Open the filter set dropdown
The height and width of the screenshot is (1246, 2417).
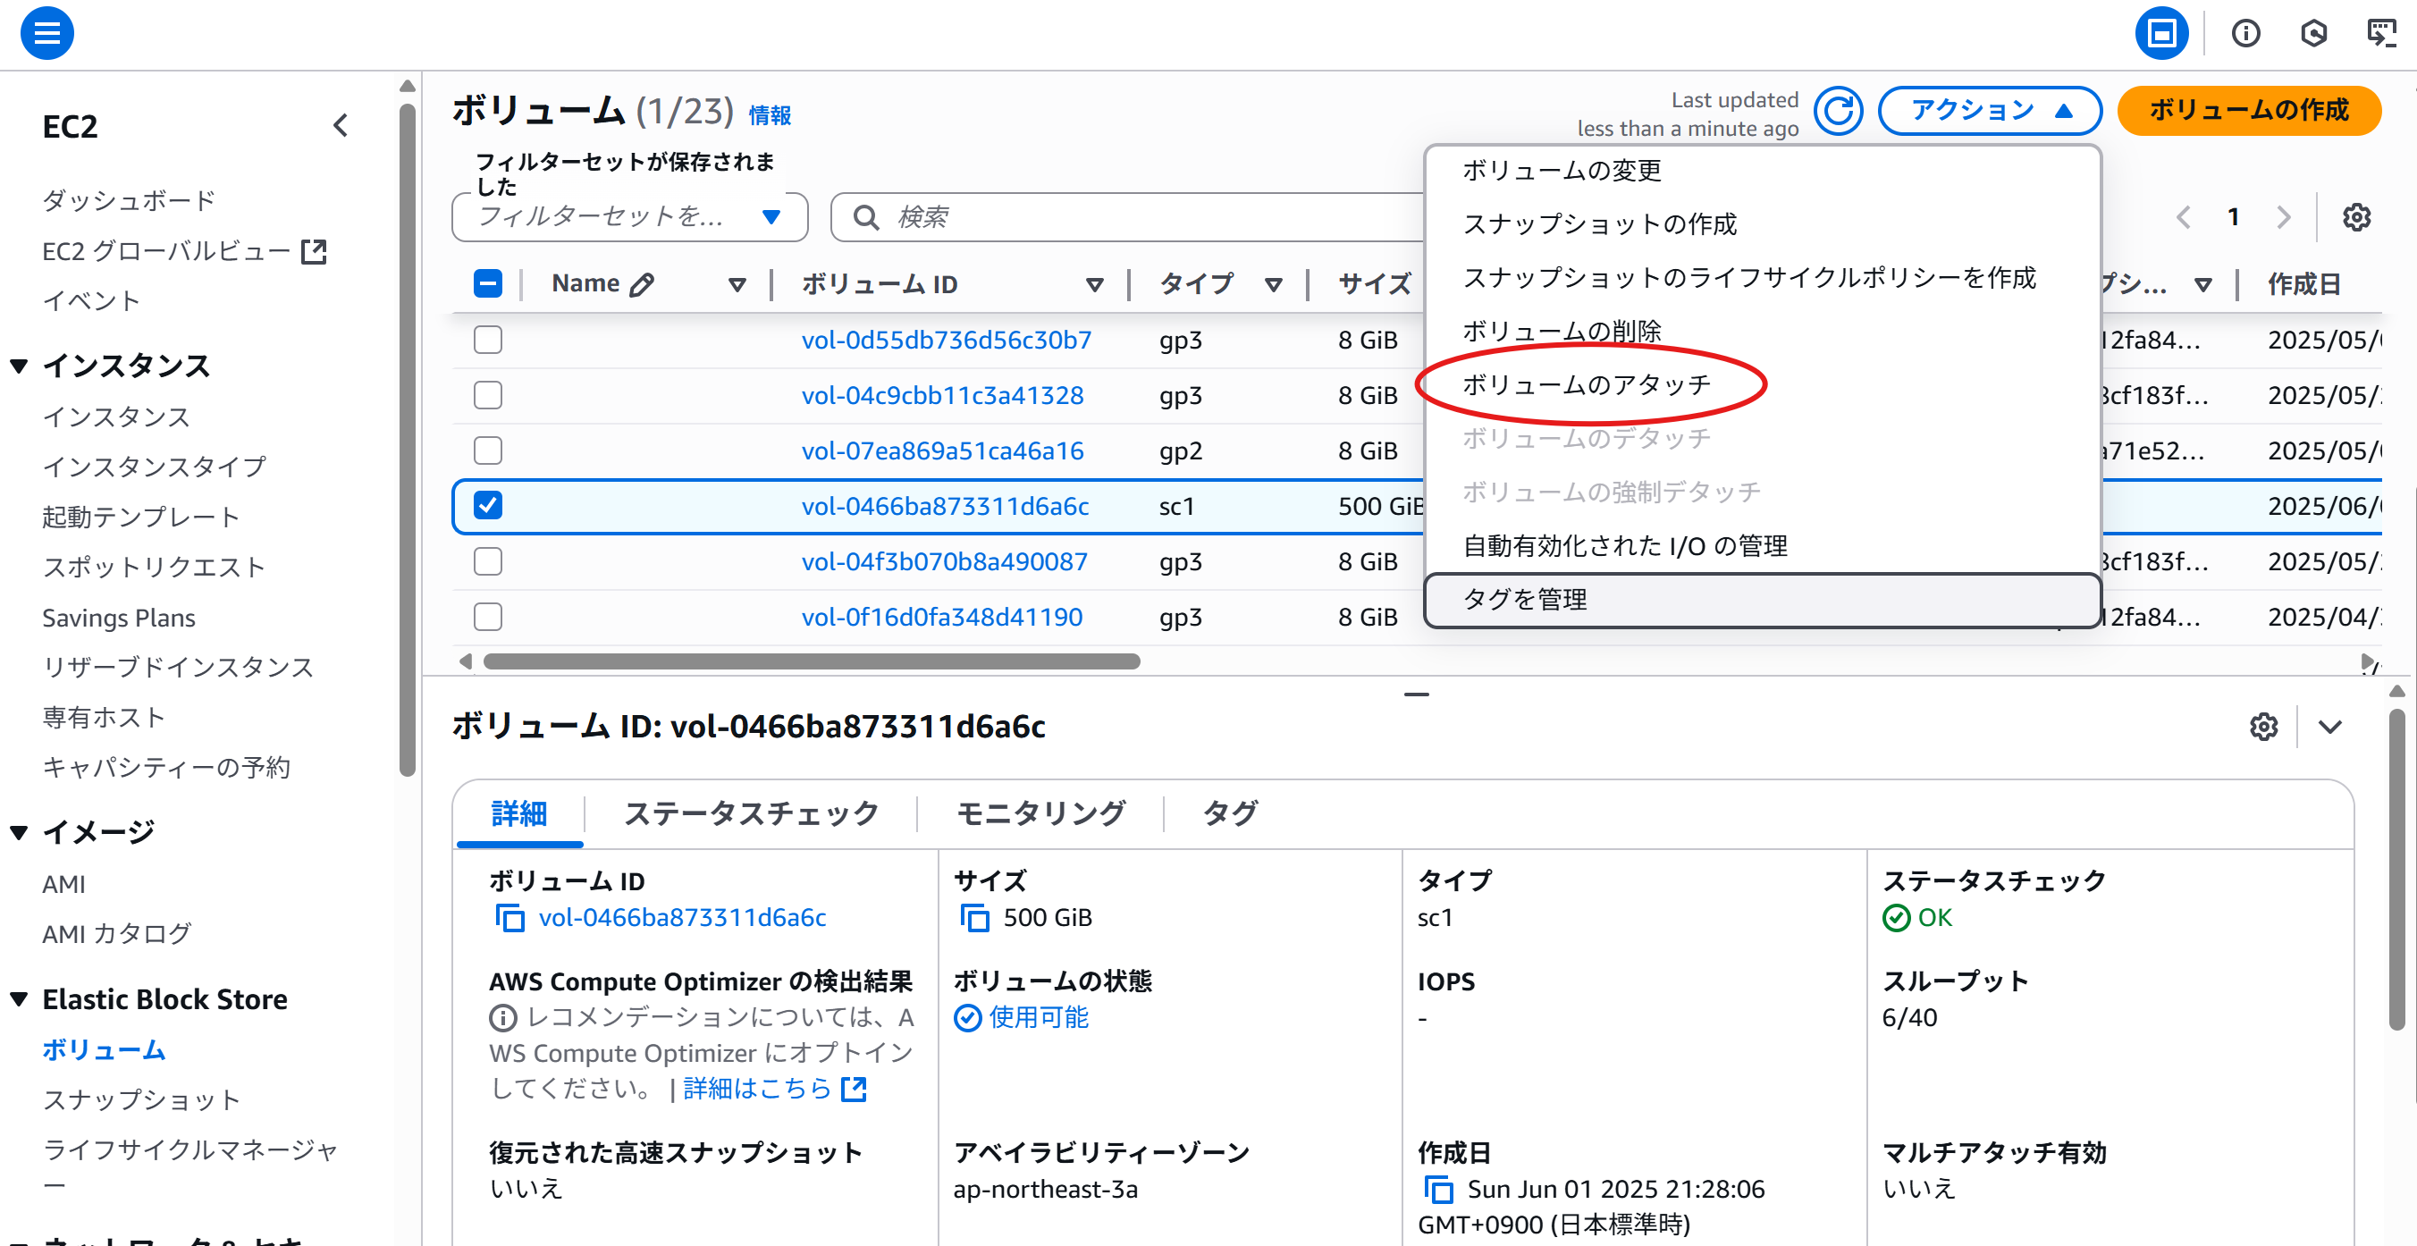(x=628, y=218)
